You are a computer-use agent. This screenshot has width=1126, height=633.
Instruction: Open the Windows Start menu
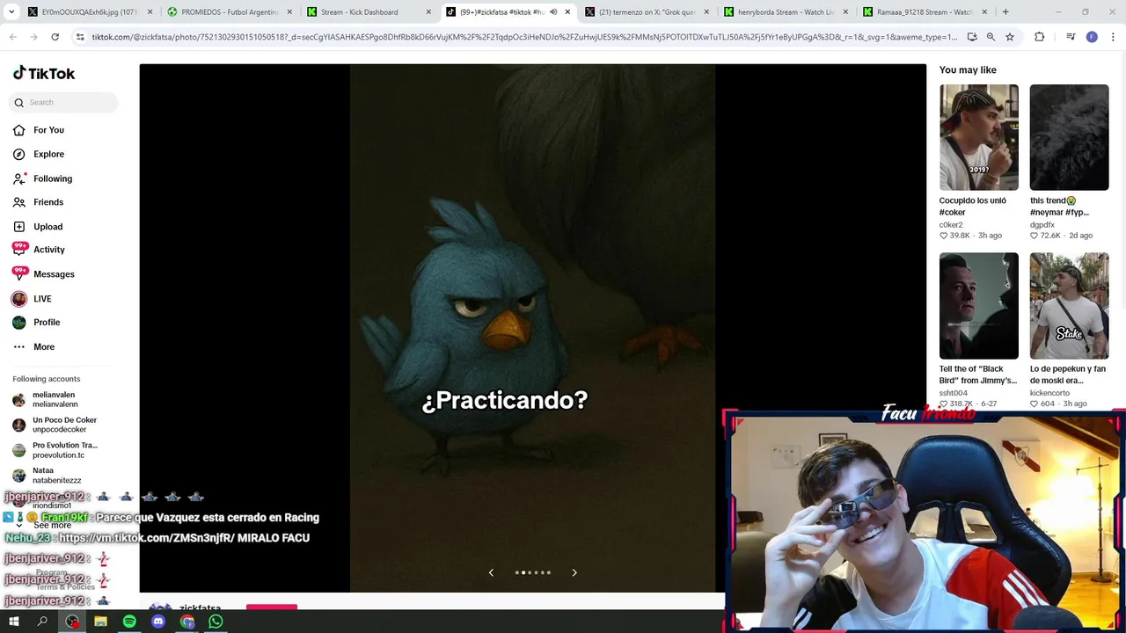coord(14,622)
